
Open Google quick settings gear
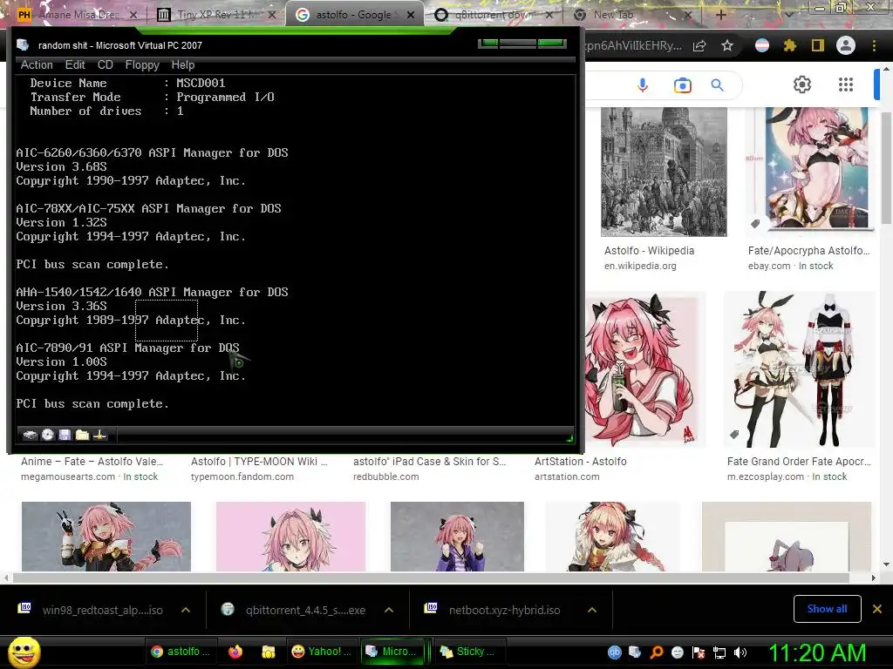[802, 84]
